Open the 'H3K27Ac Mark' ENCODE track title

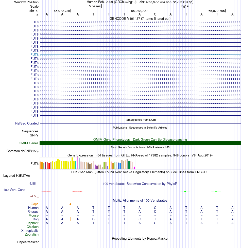click(140, 172)
